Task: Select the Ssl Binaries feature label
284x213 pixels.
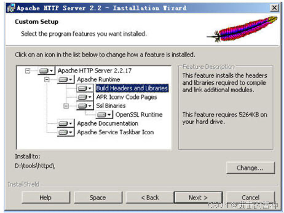Action: pyautogui.click(x=111, y=106)
